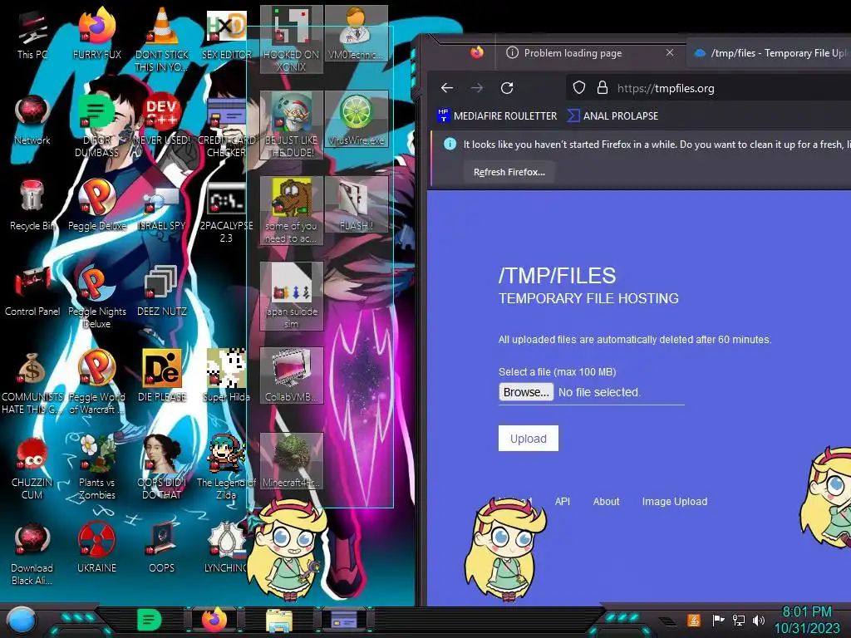Viewport: 851px width, 638px height.
Task: Open the About link
Action: click(606, 501)
